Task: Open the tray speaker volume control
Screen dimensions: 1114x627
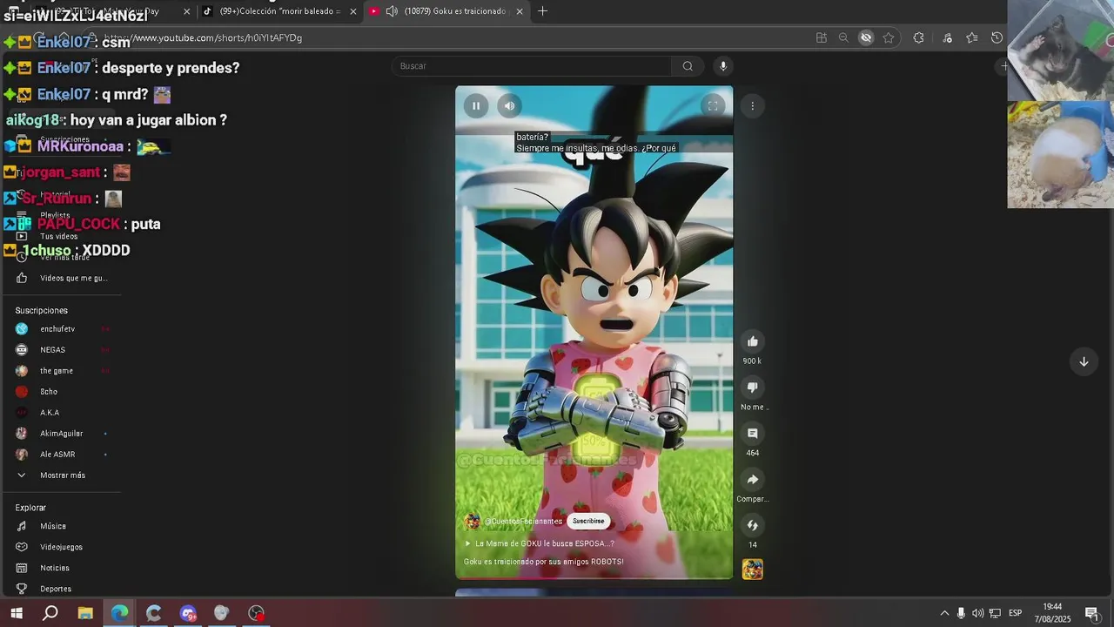Action: click(978, 613)
